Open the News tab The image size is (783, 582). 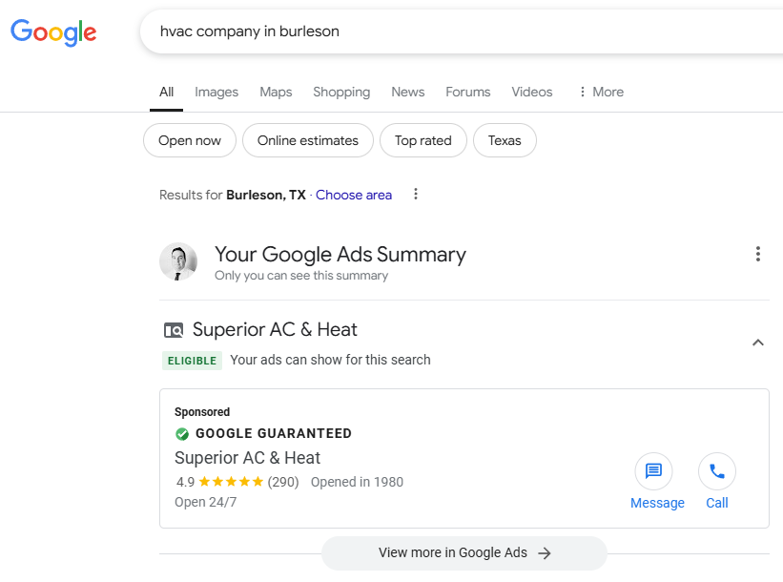[408, 92]
